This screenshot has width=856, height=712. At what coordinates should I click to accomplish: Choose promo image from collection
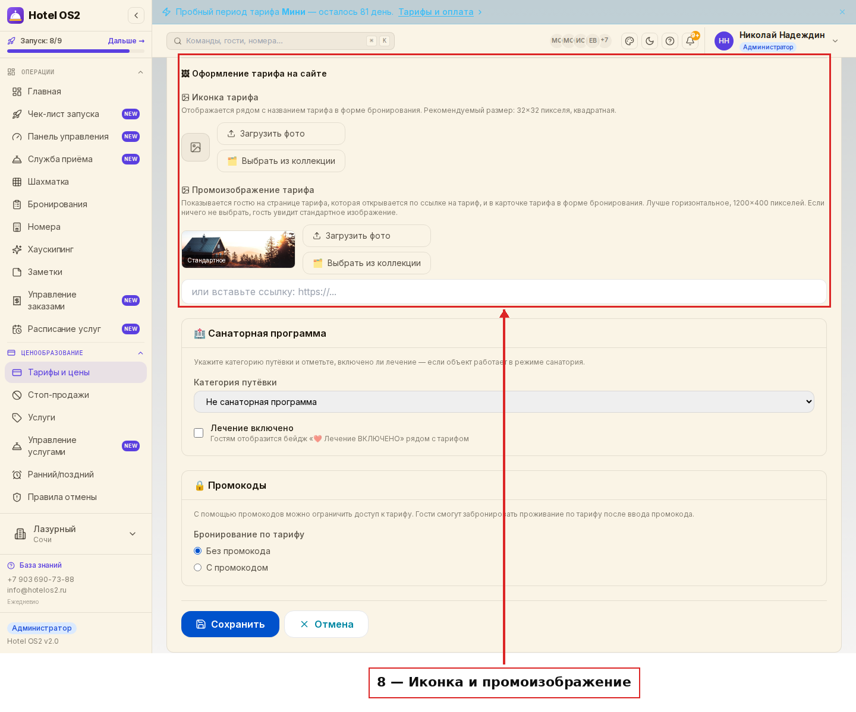367,263
